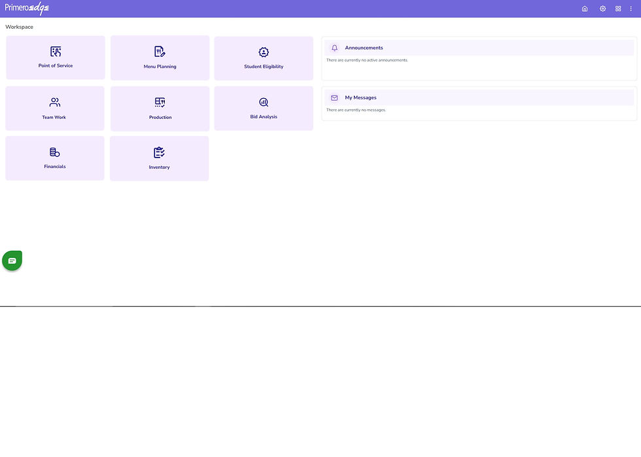Open the Point of Service tile icon
Screen dimensions: 641x457
[56, 52]
